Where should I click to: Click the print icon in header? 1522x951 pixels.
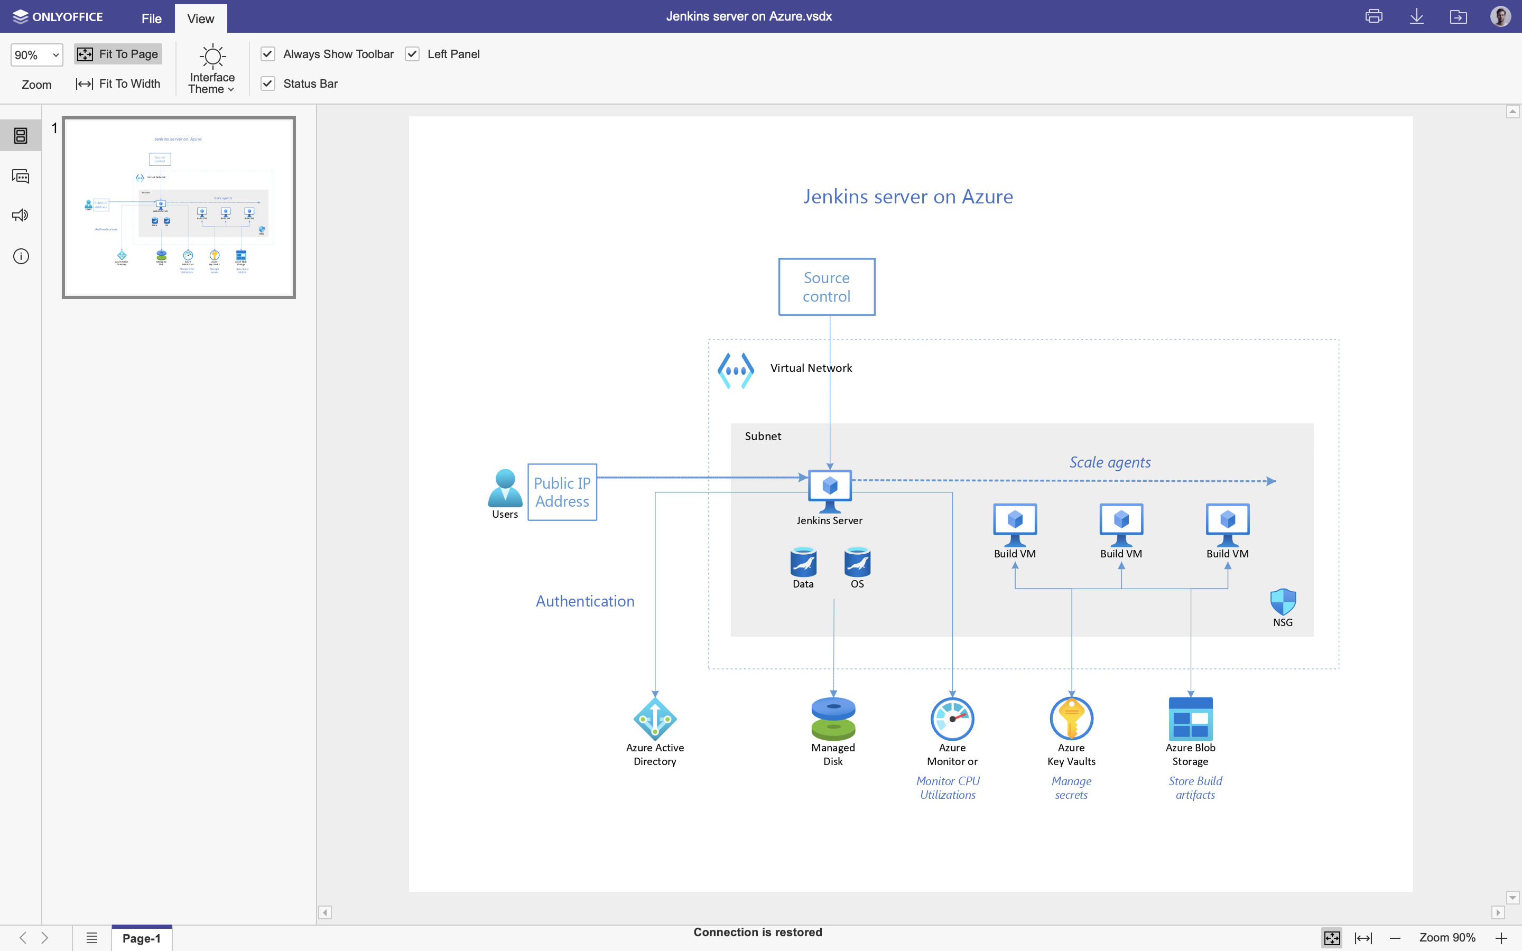tap(1373, 16)
